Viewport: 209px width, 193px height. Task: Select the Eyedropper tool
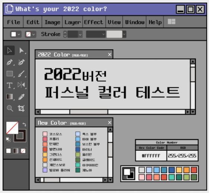point(22,97)
